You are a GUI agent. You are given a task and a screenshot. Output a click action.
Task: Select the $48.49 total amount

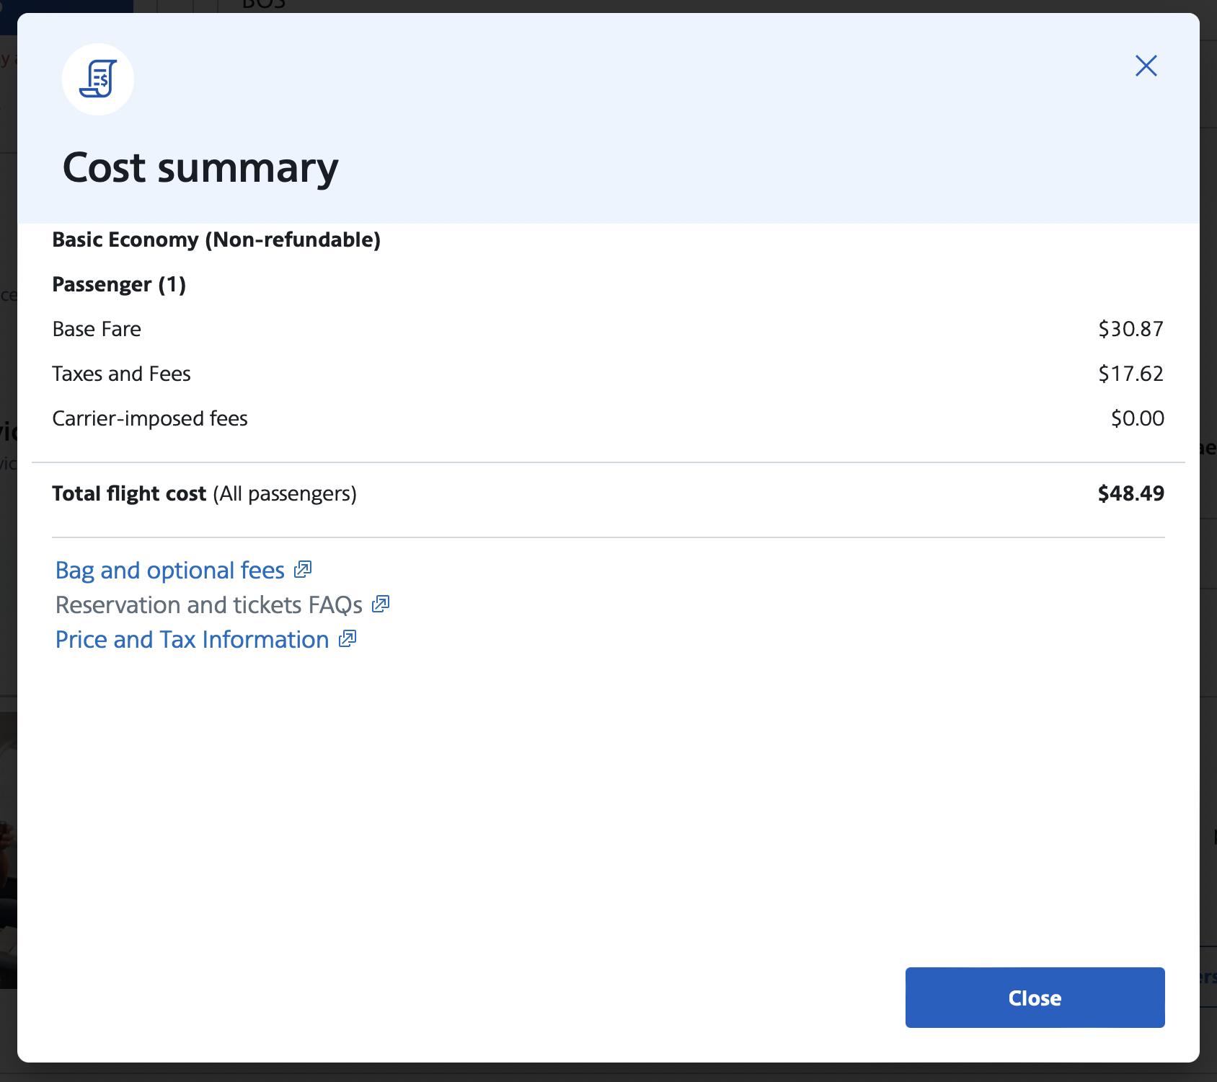click(1130, 493)
